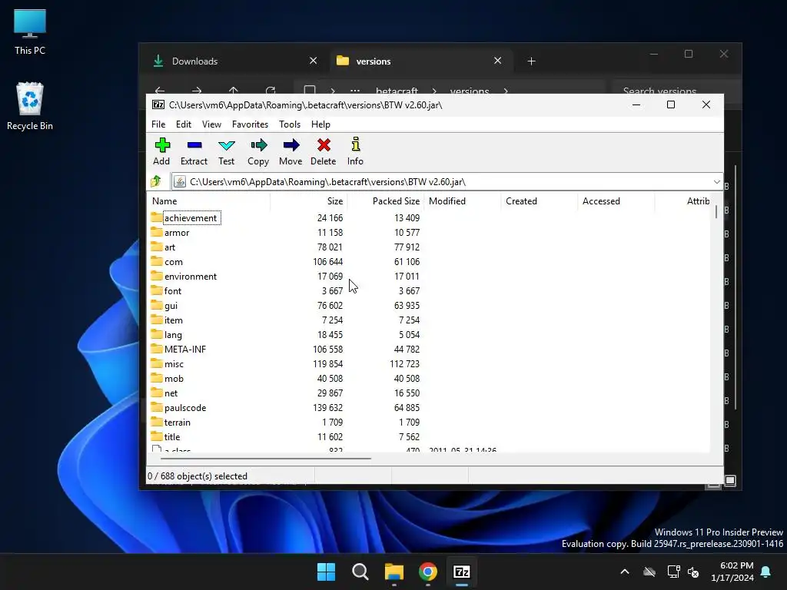Select the gui folder icon

click(157, 304)
